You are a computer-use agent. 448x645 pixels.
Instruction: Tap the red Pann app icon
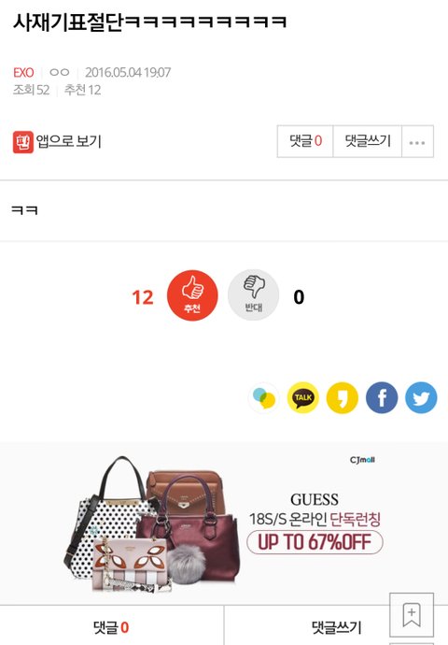pyautogui.click(x=23, y=142)
